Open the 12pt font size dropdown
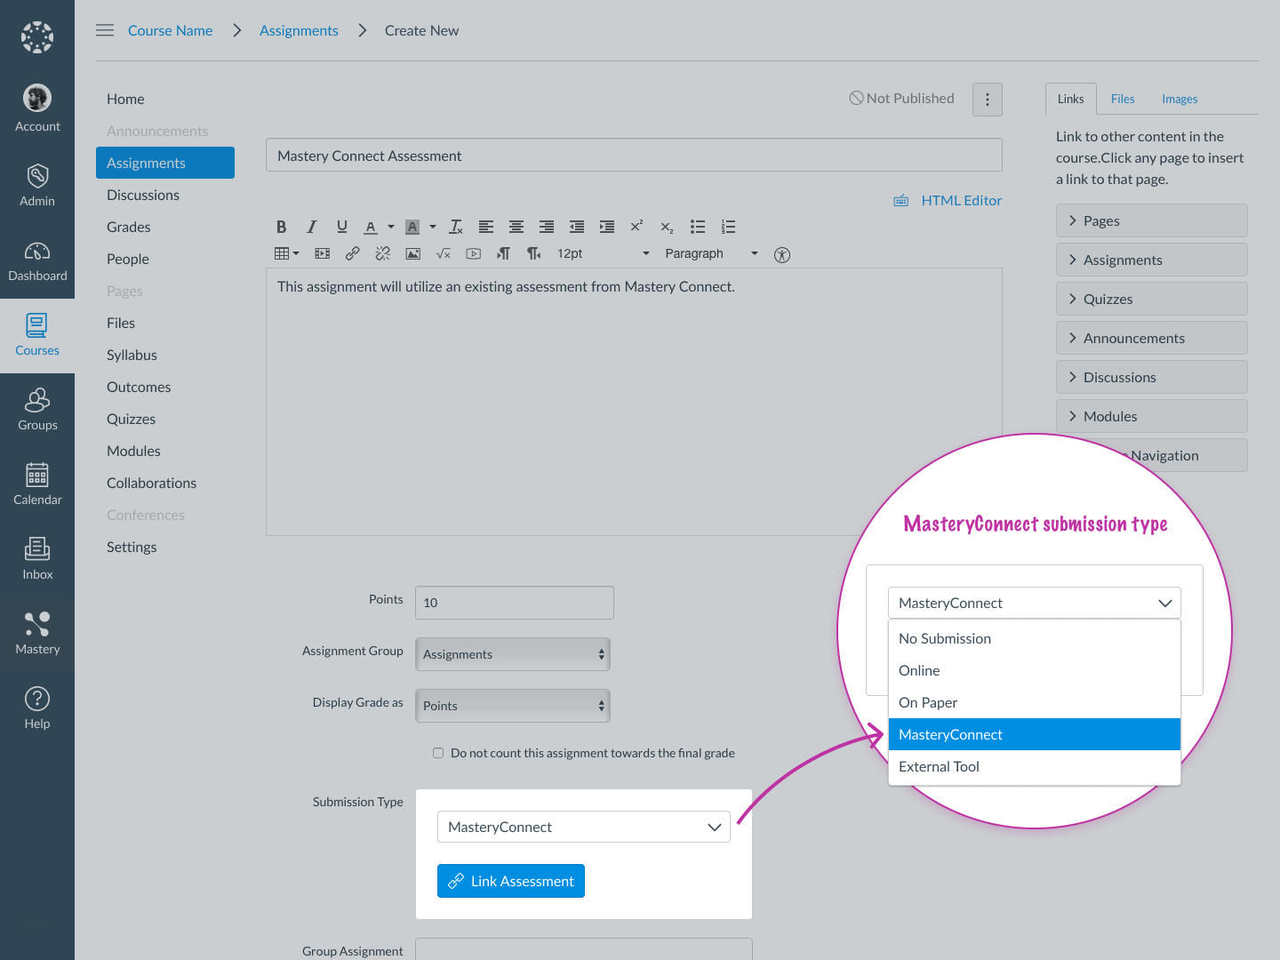1280x960 pixels. tap(604, 253)
